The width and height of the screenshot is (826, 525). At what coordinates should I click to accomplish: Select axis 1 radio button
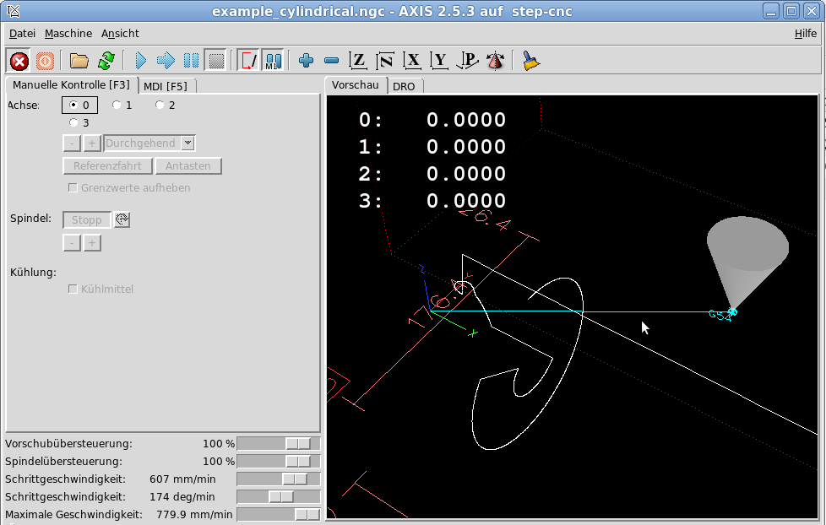coord(117,105)
